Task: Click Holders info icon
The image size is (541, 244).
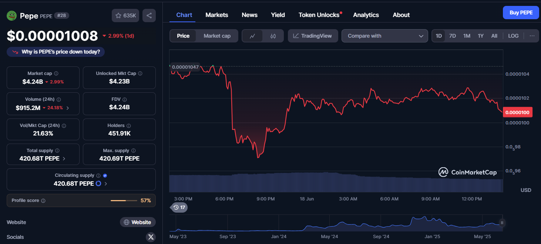Action: coord(128,126)
